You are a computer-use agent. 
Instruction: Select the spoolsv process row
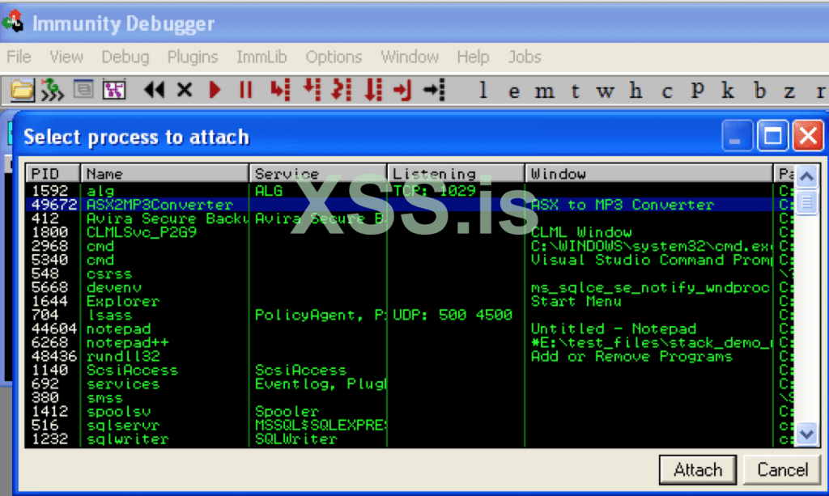[x=410, y=410]
